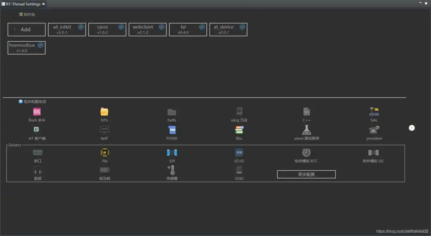
Task: Open 更多配置 for more driver settings
Action: point(306,174)
